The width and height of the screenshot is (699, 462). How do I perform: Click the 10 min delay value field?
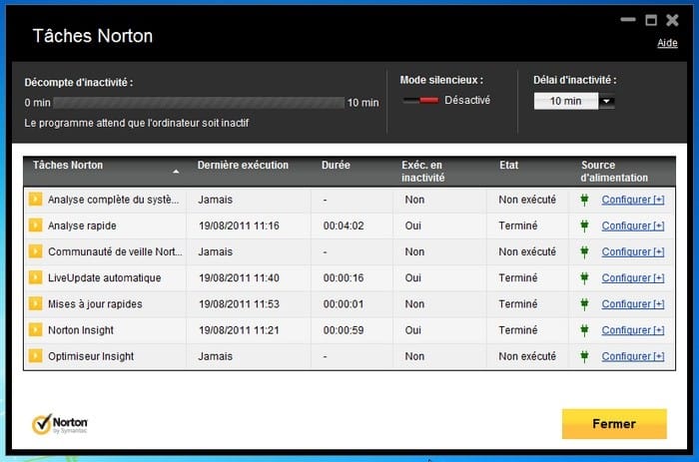[x=566, y=101]
